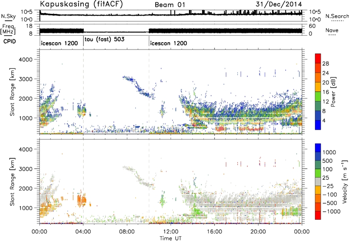Click left '10^5' tick on noise panel
The image size is (349, 241).
tap(27, 12)
